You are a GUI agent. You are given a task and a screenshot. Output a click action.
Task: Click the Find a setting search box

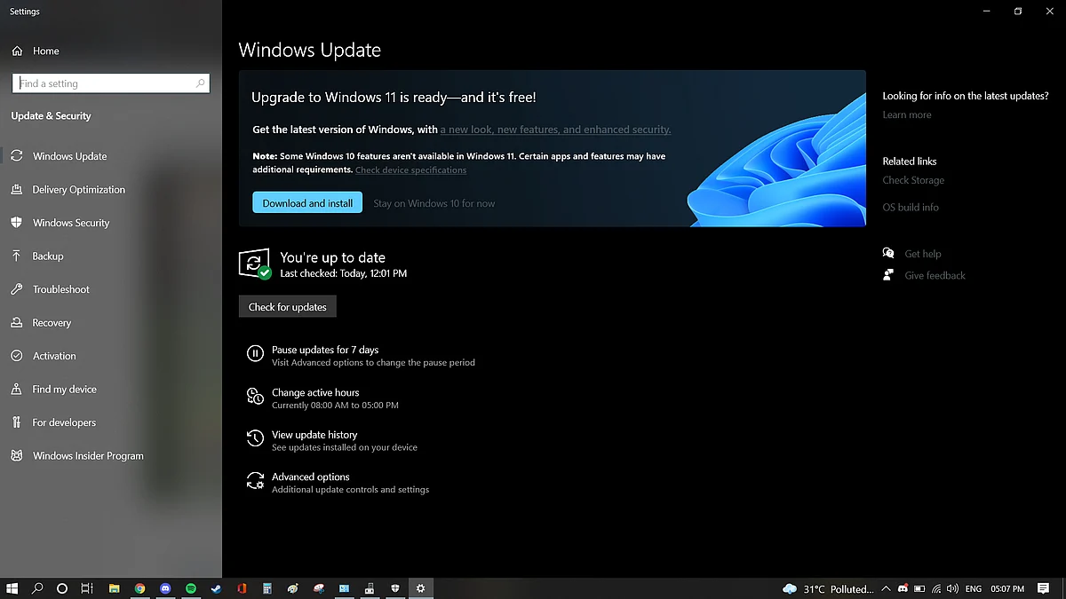click(x=111, y=83)
